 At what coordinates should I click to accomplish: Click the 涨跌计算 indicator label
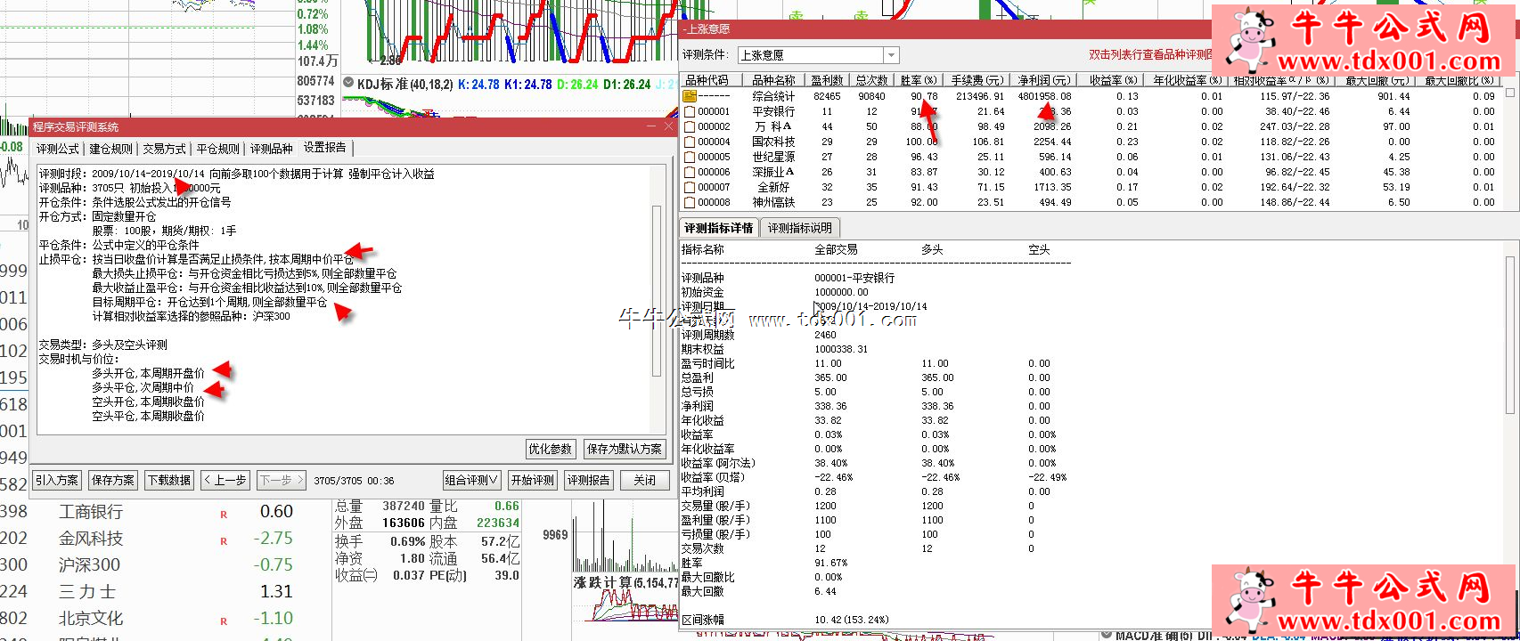pos(601,582)
